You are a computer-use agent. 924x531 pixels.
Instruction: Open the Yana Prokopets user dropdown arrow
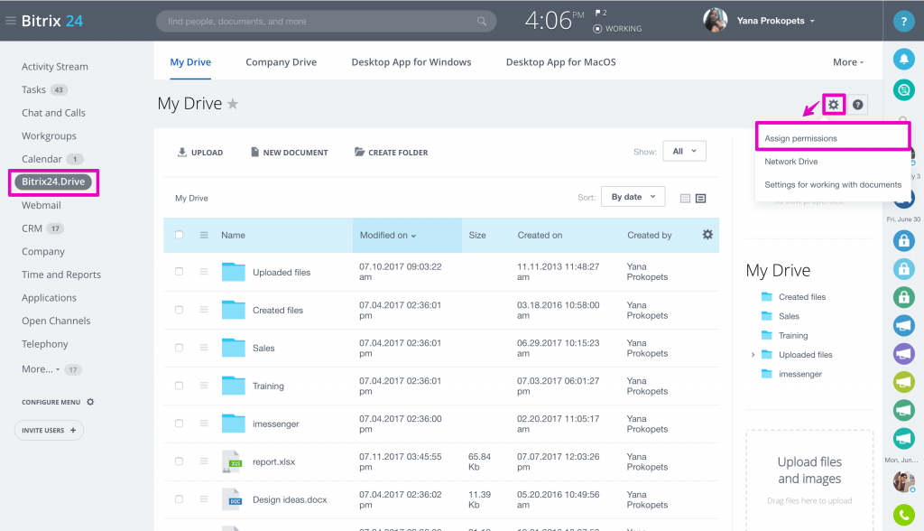[813, 21]
